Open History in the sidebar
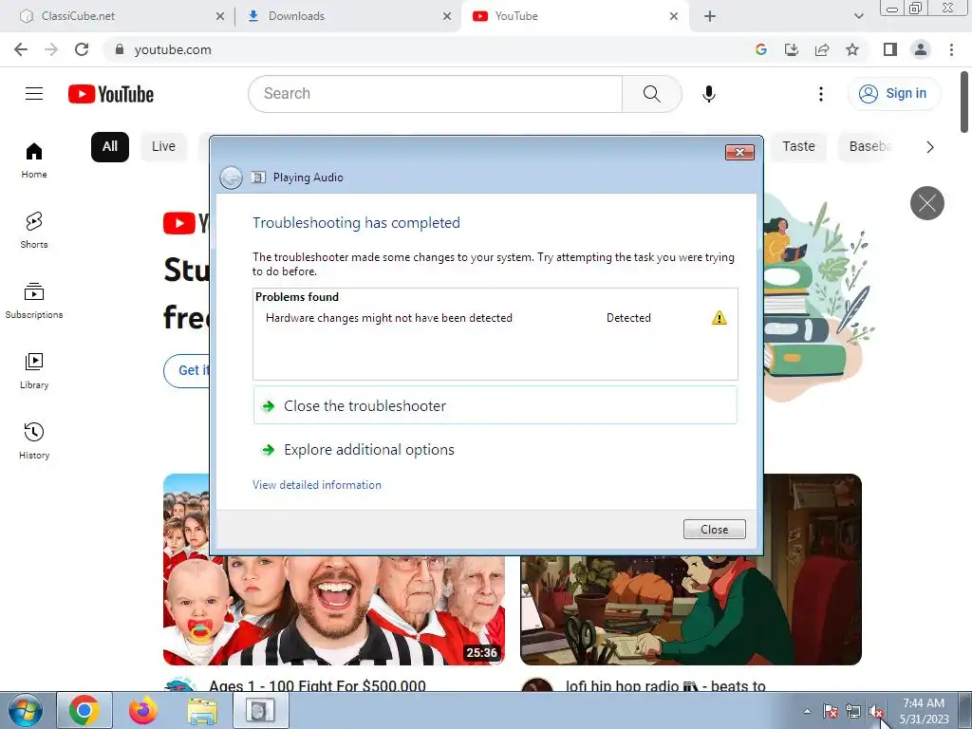This screenshot has height=729, width=972. (x=34, y=440)
